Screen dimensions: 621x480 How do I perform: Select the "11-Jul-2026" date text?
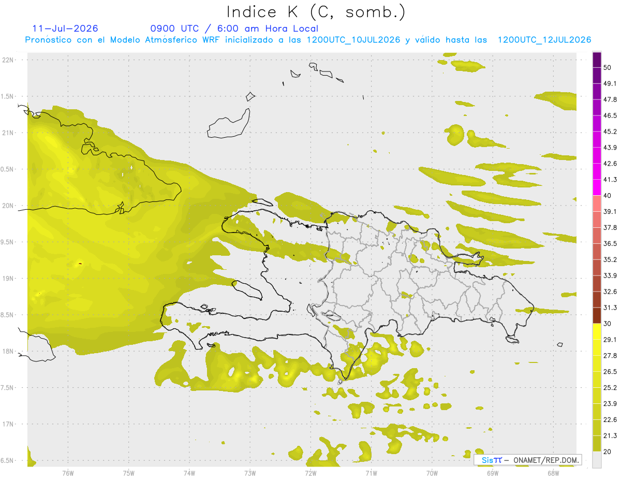click(x=65, y=28)
